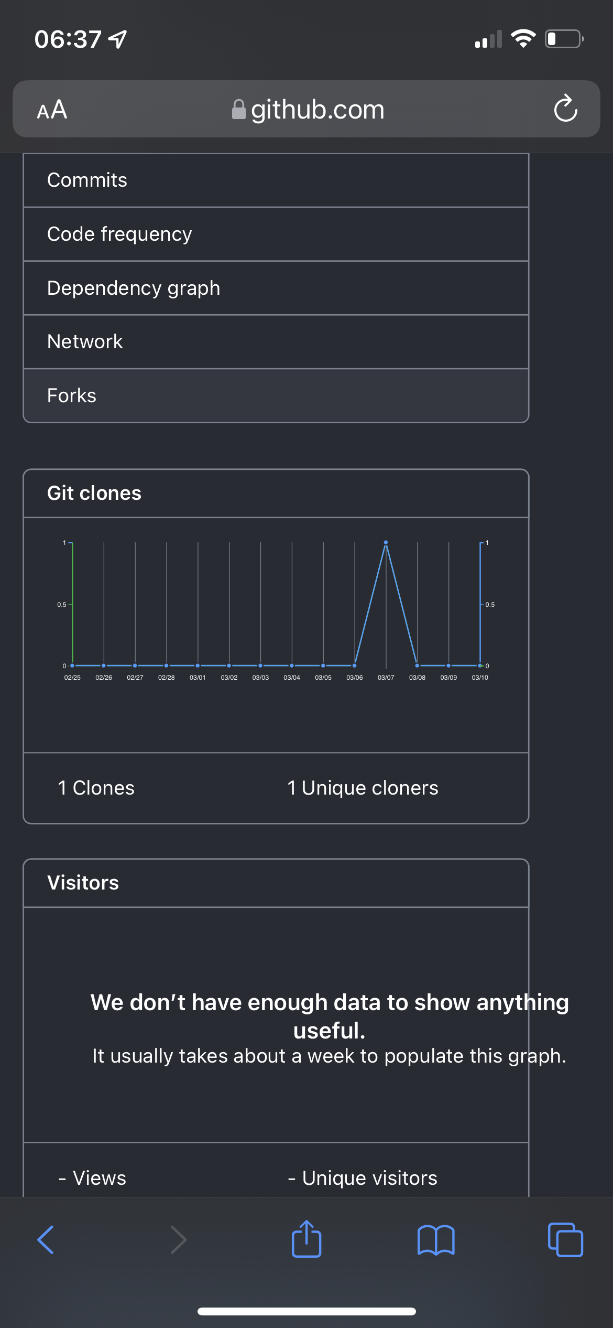
Task: Tap the location arrow status icon
Action: 117,39
